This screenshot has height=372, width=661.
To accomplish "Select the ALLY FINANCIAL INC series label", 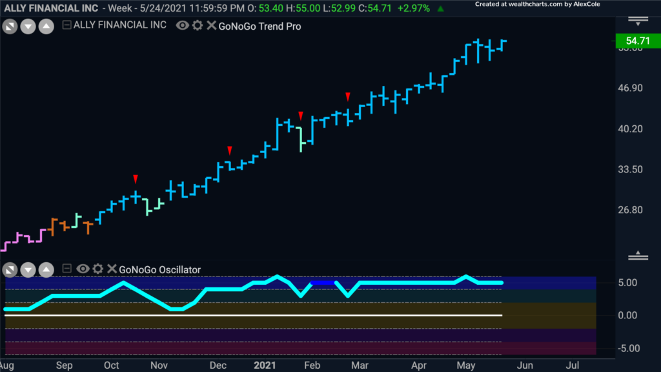I will coord(119,25).
